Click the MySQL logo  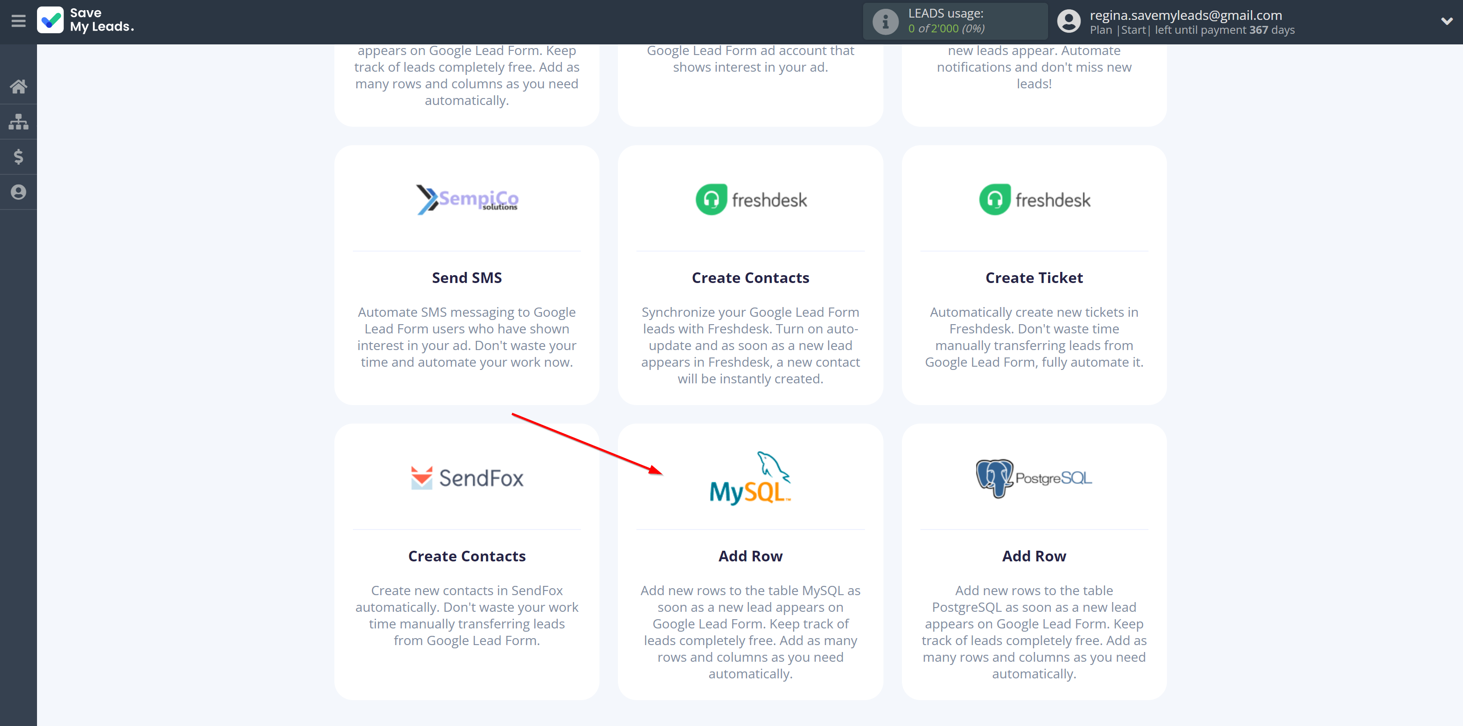[751, 478]
